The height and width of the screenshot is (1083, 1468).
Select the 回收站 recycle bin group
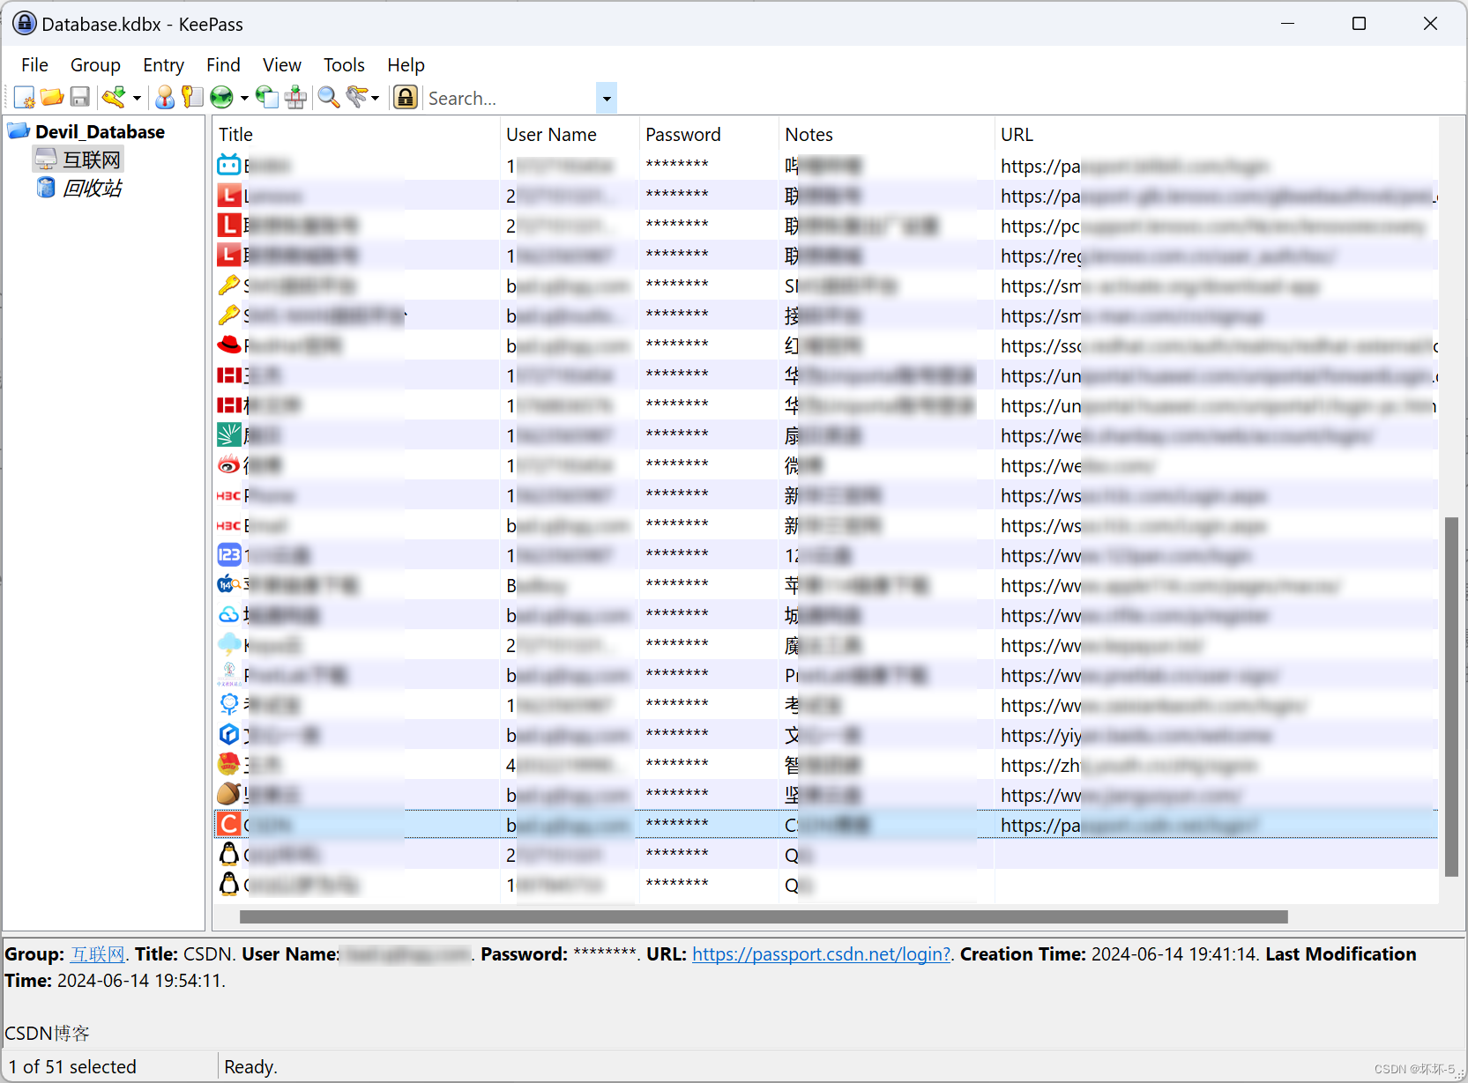click(92, 188)
